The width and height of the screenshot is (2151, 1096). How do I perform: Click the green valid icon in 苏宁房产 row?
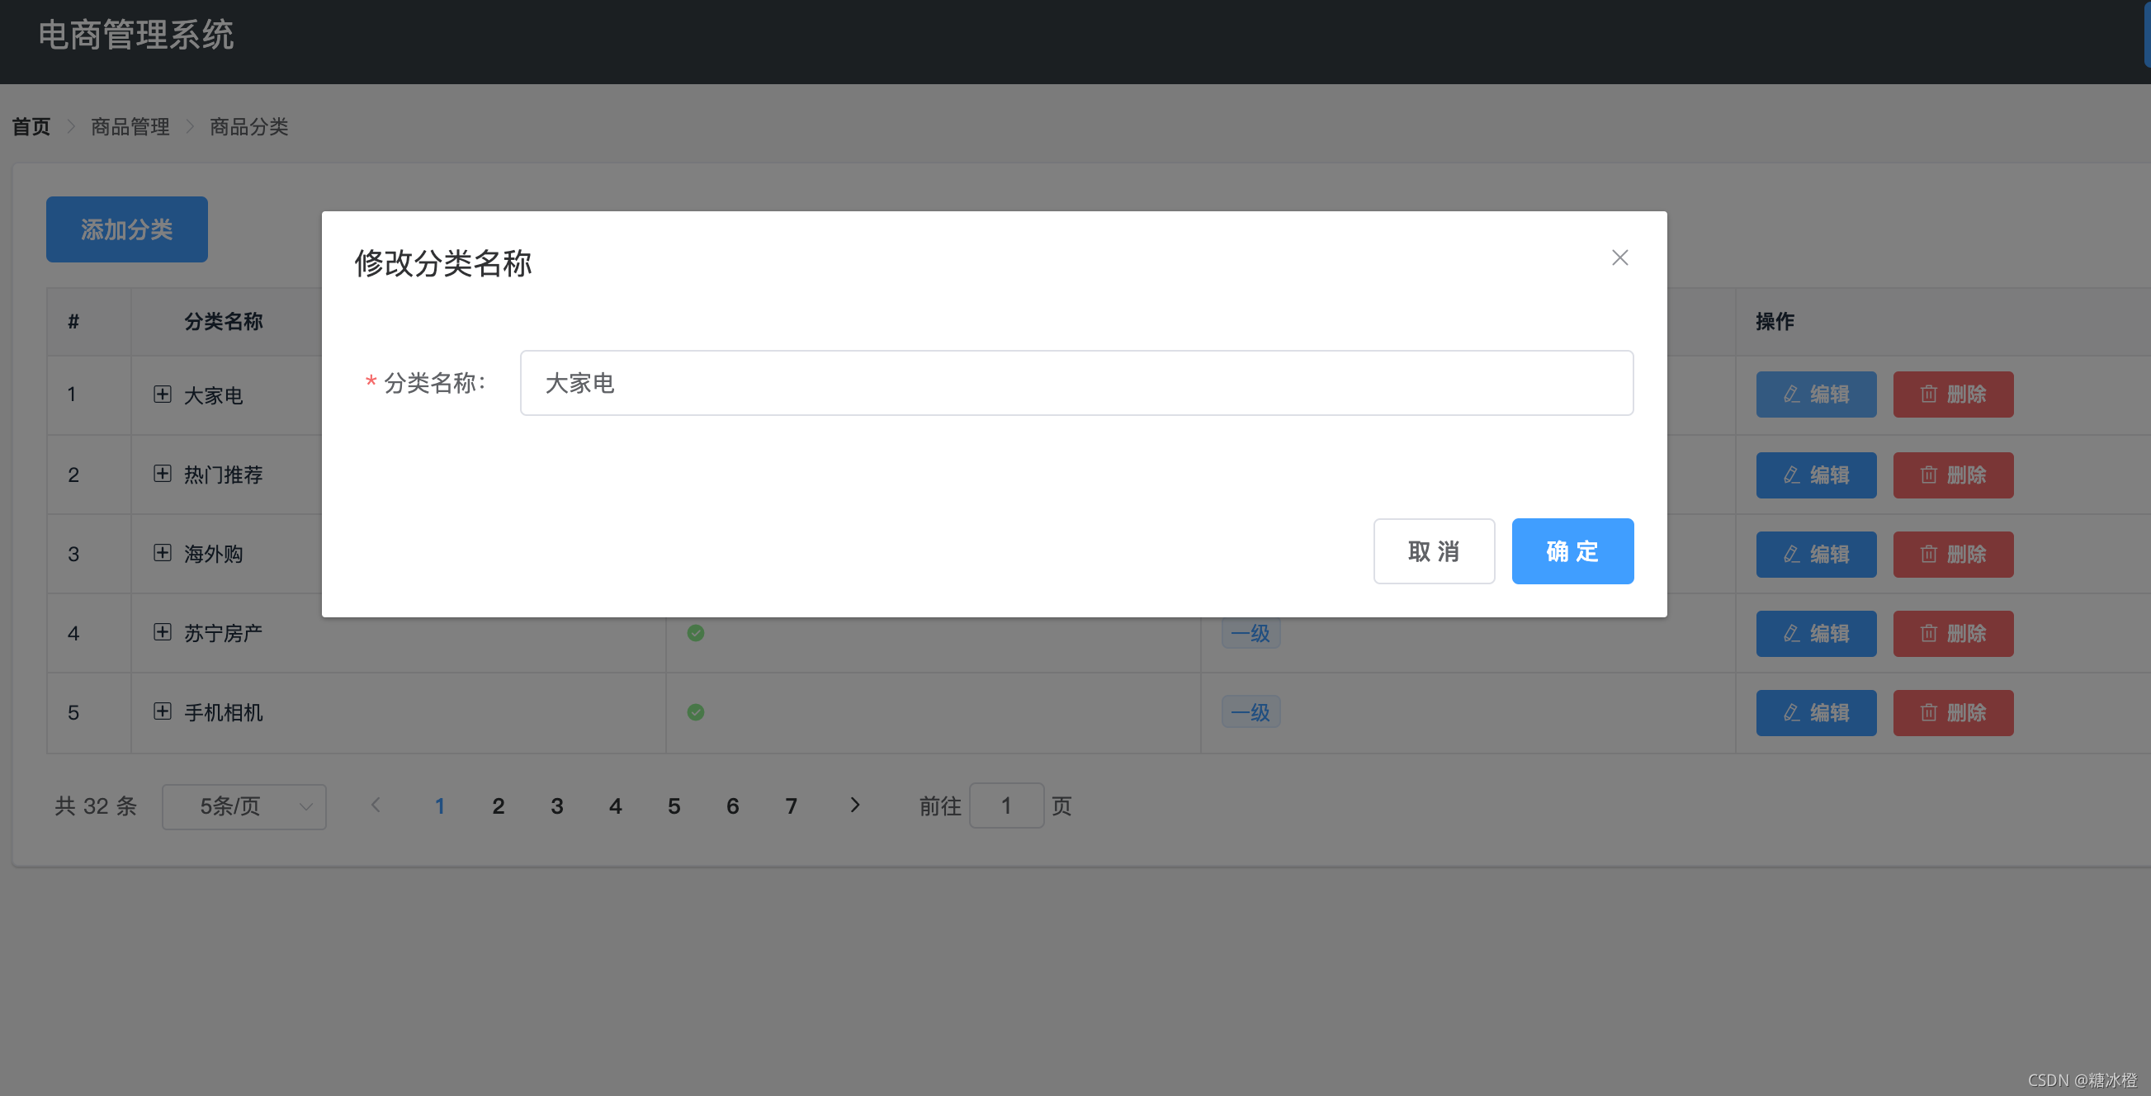[x=696, y=633]
